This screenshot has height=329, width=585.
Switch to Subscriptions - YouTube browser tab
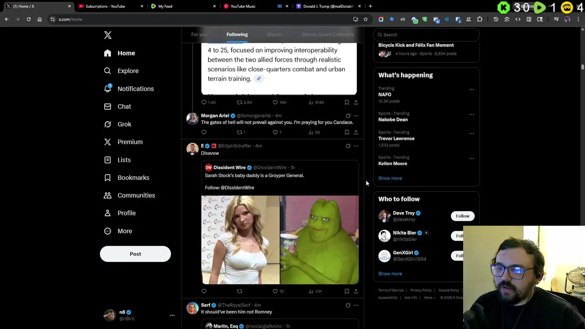click(x=110, y=6)
